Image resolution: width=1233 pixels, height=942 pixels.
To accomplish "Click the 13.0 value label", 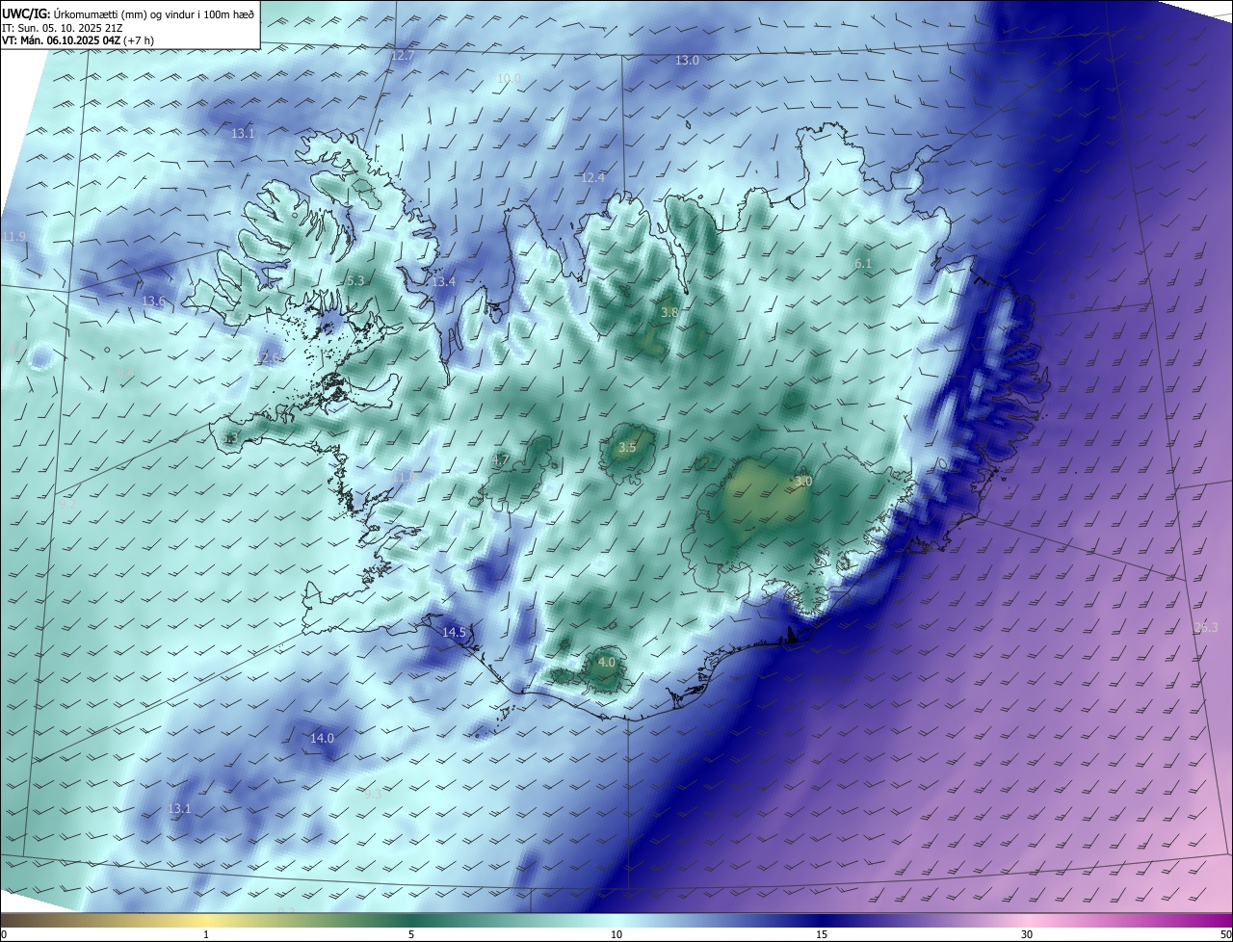I will click(x=686, y=60).
